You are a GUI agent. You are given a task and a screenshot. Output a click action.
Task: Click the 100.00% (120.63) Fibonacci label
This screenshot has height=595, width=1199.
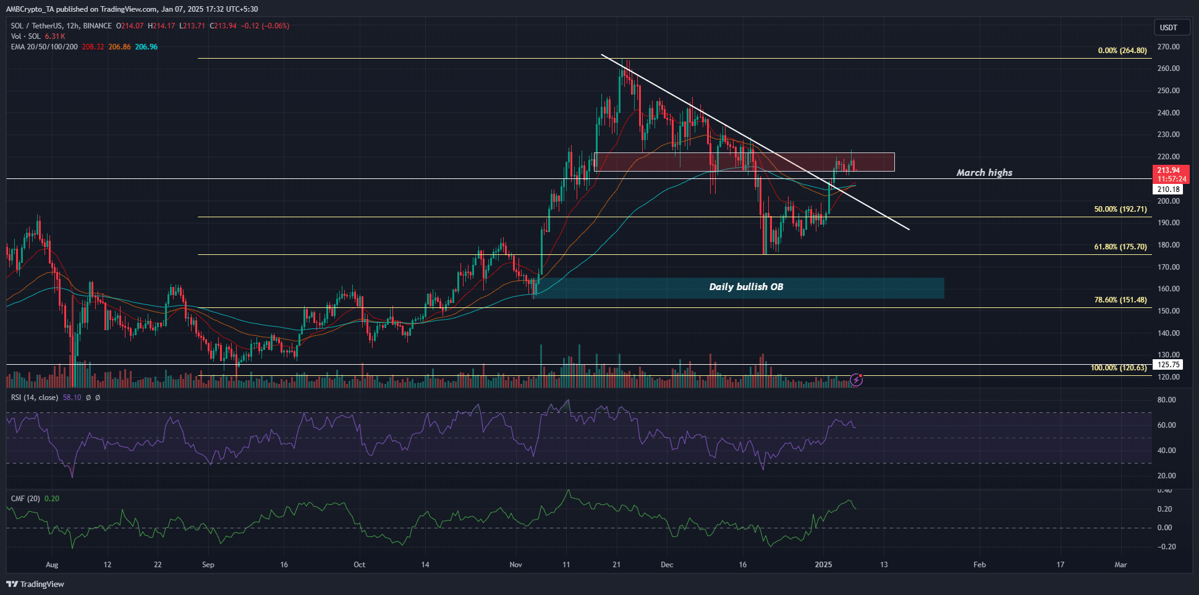point(1119,368)
